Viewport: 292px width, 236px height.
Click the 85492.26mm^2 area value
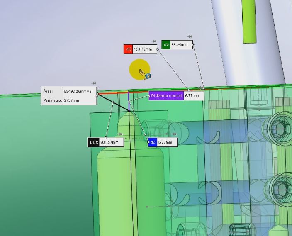80,91
